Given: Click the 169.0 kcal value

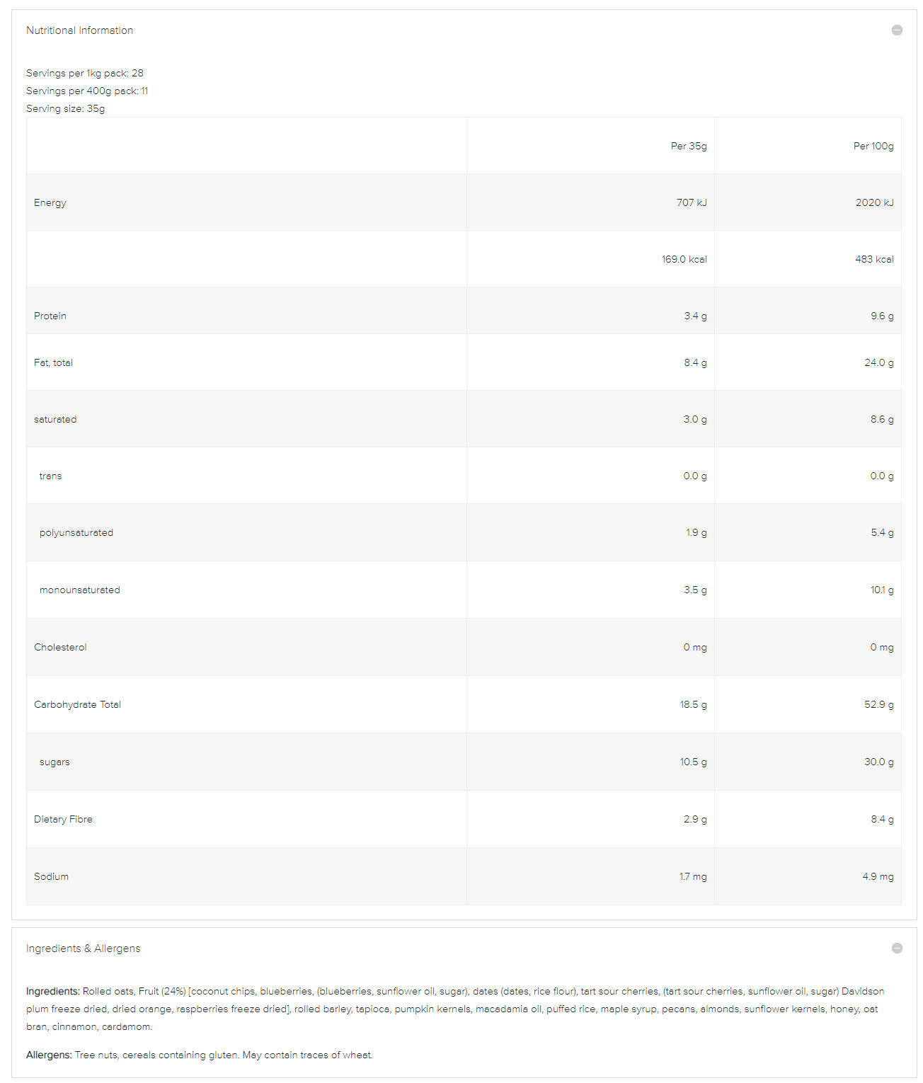Looking at the screenshot, I should 684,259.
